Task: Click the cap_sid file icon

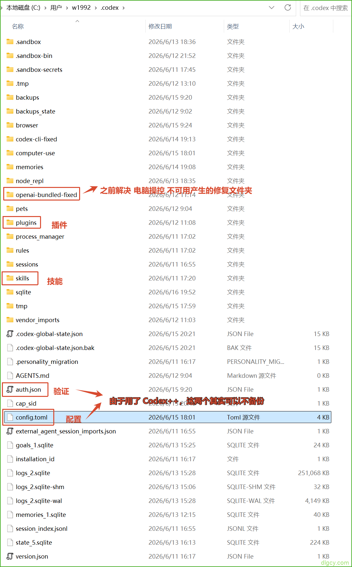Action: tap(10, 403)
